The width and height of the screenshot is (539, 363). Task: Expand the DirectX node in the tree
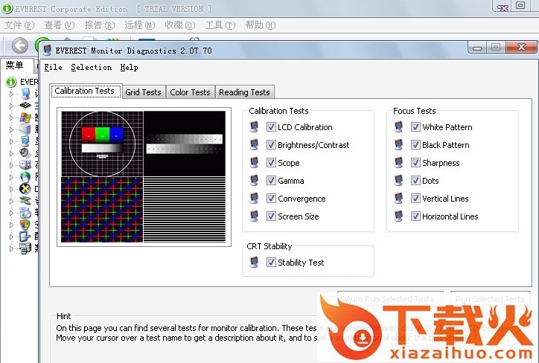click(x=11, y=189)
